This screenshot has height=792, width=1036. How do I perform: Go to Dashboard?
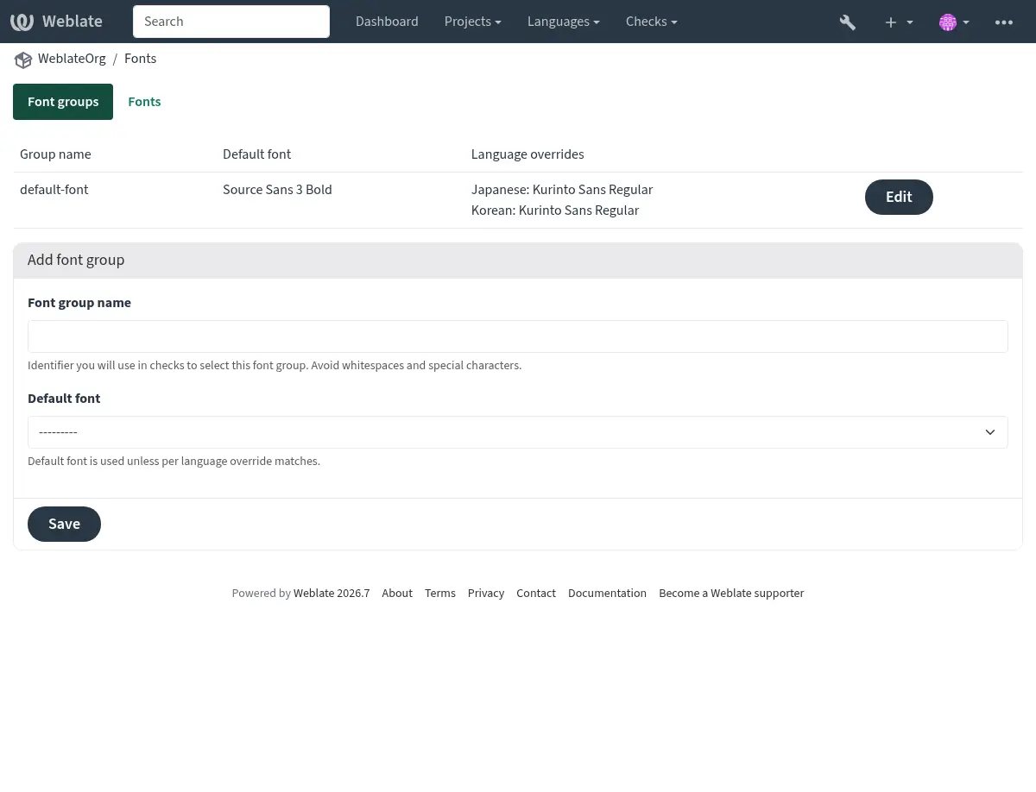coord(387,22)
